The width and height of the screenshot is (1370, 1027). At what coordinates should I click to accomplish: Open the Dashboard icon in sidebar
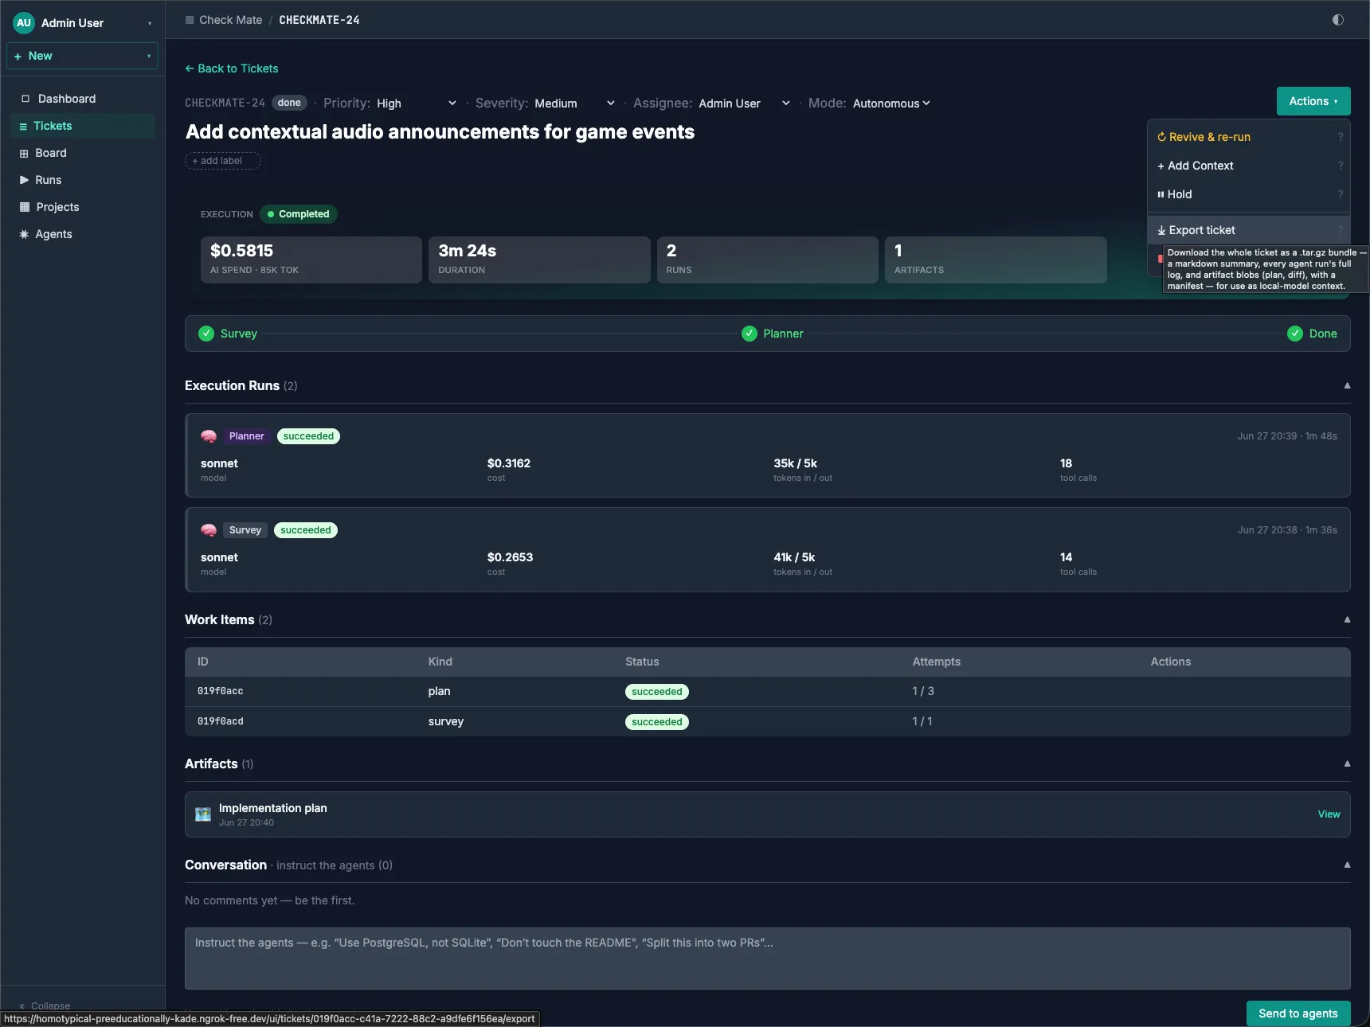pyautogui.click(x=25, y=99)
